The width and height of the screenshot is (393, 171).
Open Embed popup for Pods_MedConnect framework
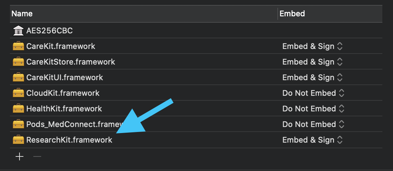click(313, 124)
